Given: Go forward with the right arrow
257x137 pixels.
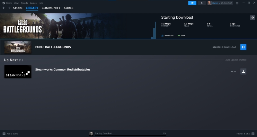Looking at the screenshot, I should coord(9,8).
